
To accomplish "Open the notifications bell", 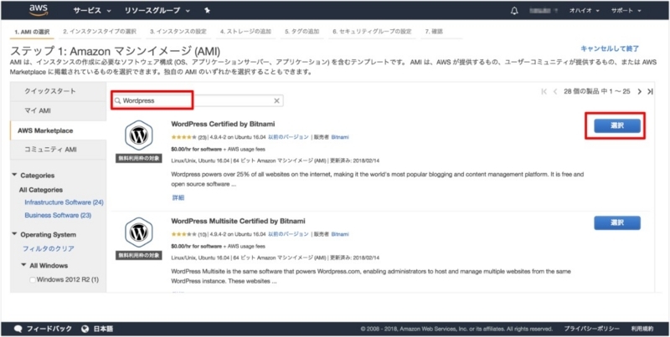I will (x=514, y=11).
